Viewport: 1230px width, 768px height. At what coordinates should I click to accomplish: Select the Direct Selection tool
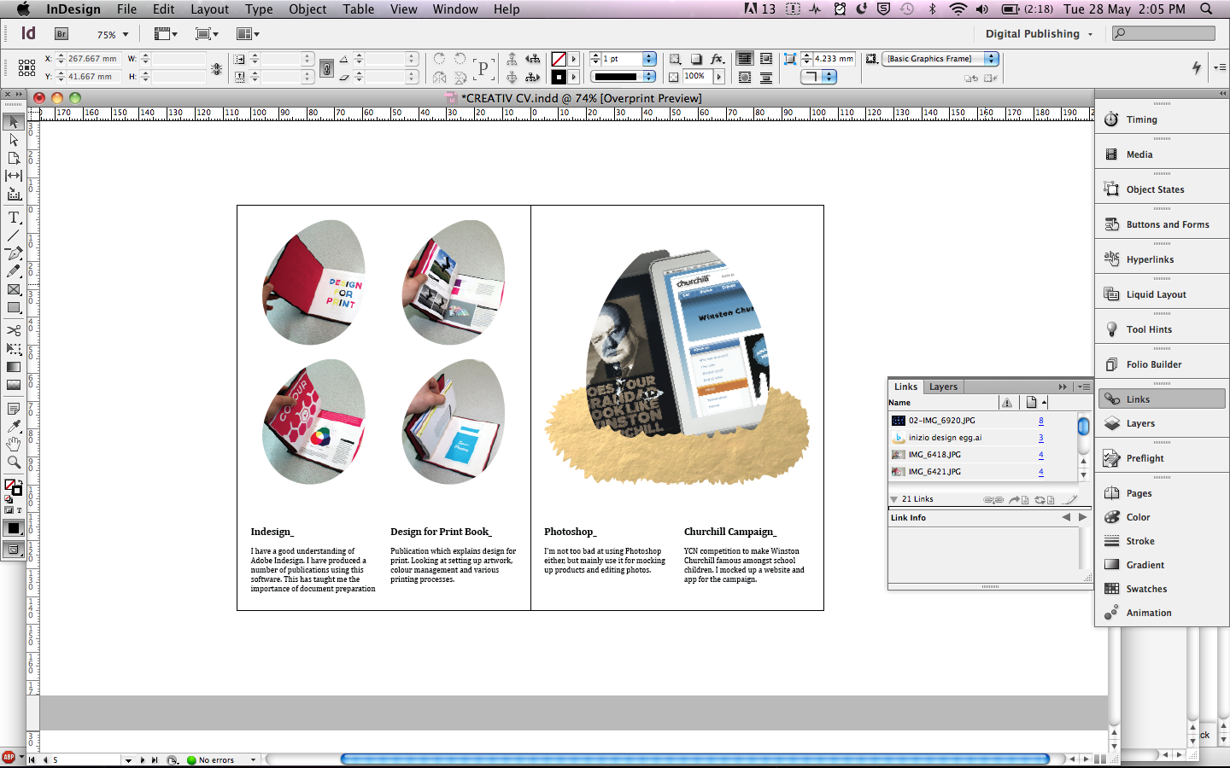[x=14, y=140]
